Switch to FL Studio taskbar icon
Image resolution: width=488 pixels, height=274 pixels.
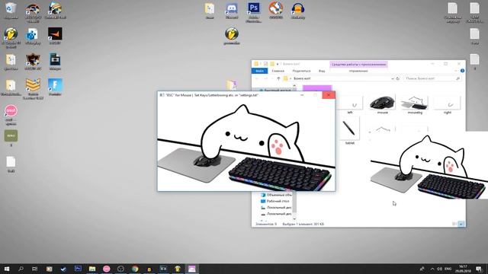point(178,269)
